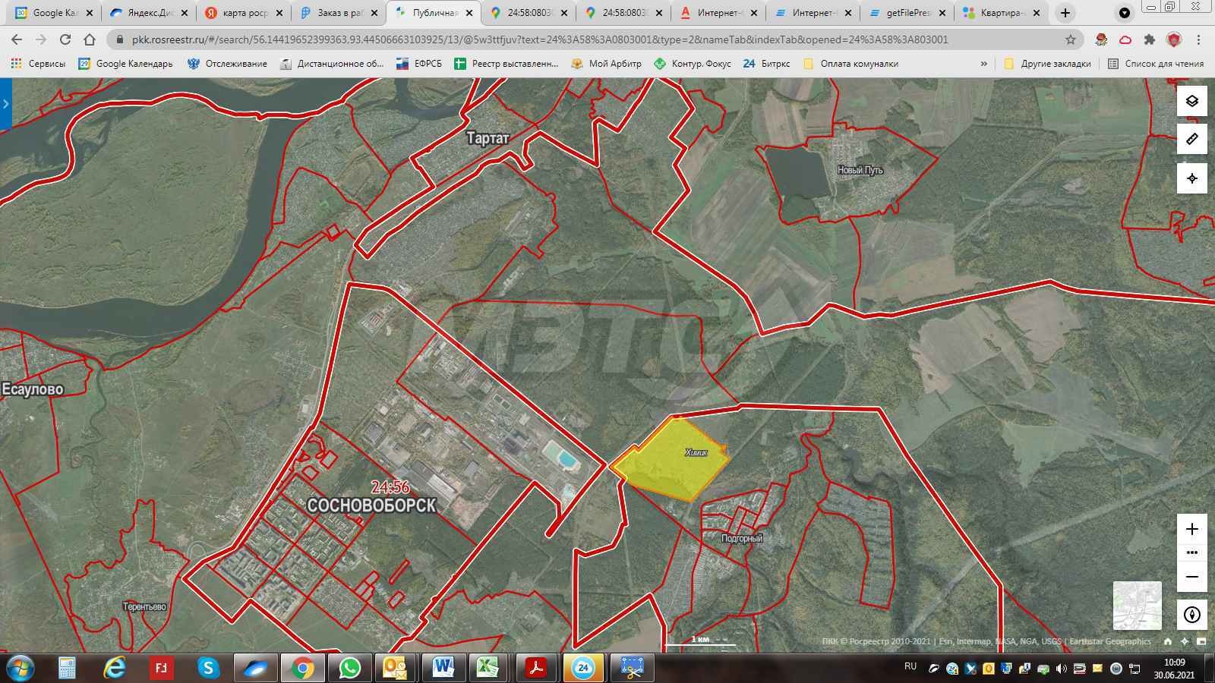
Task: Show hidden bookmarks with the chevron
Action: tap(984, 64)
